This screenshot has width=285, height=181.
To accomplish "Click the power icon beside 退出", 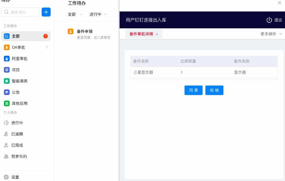I will (x=269, y=20).
